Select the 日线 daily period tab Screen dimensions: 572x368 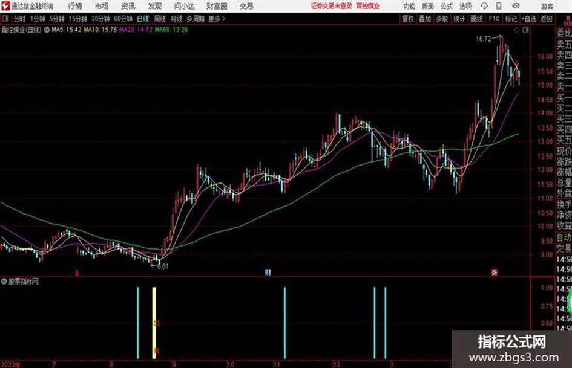143,19
